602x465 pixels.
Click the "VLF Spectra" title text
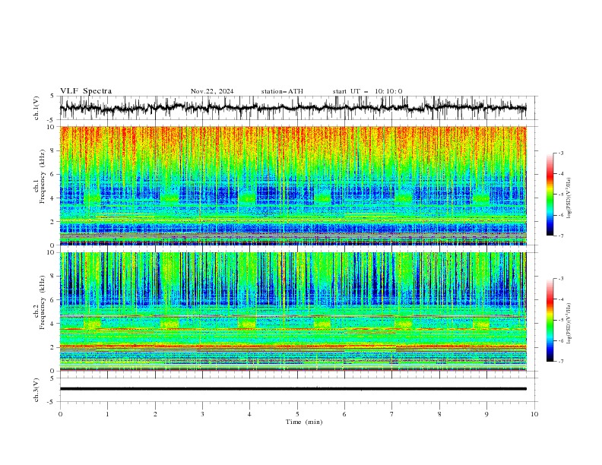pyautogui.click(x=86, y=91)
